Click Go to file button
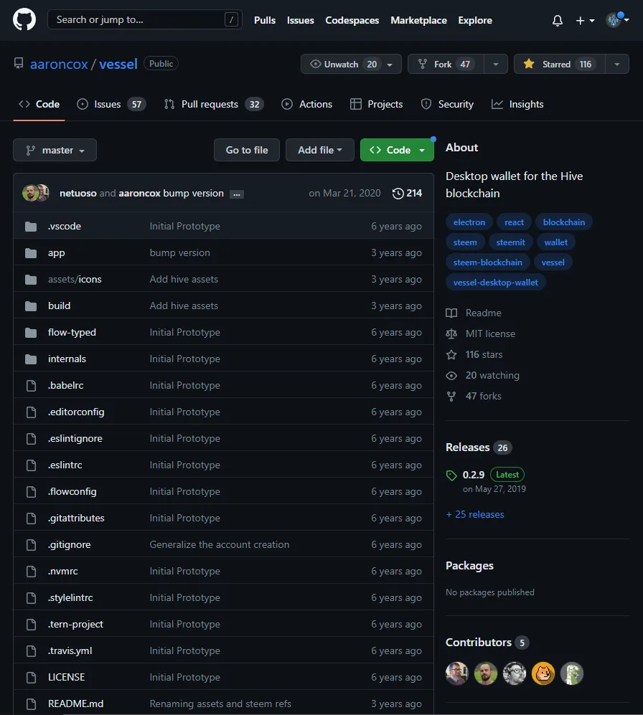643x715 pixels. click(x=247, y=150)
